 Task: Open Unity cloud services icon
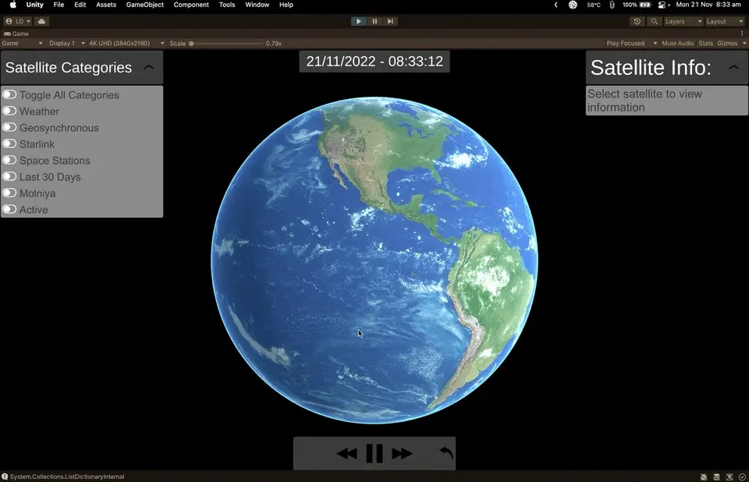pos(41,21)
